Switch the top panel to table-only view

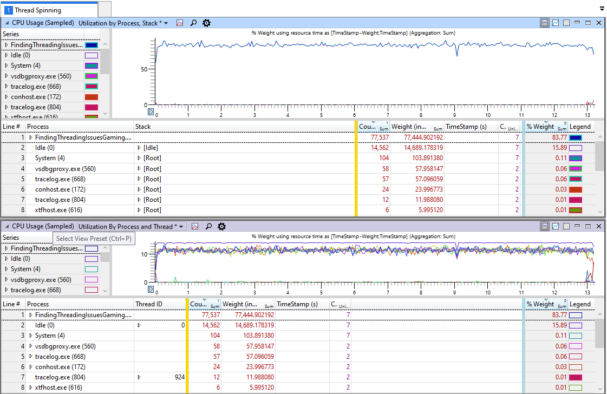click(566, 23)
